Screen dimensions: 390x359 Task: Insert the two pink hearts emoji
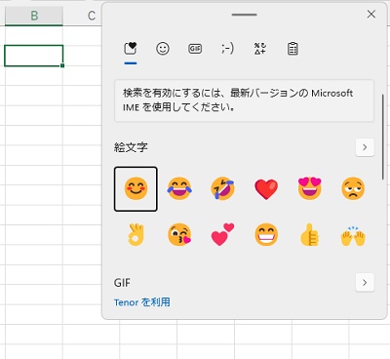point(222,235)
